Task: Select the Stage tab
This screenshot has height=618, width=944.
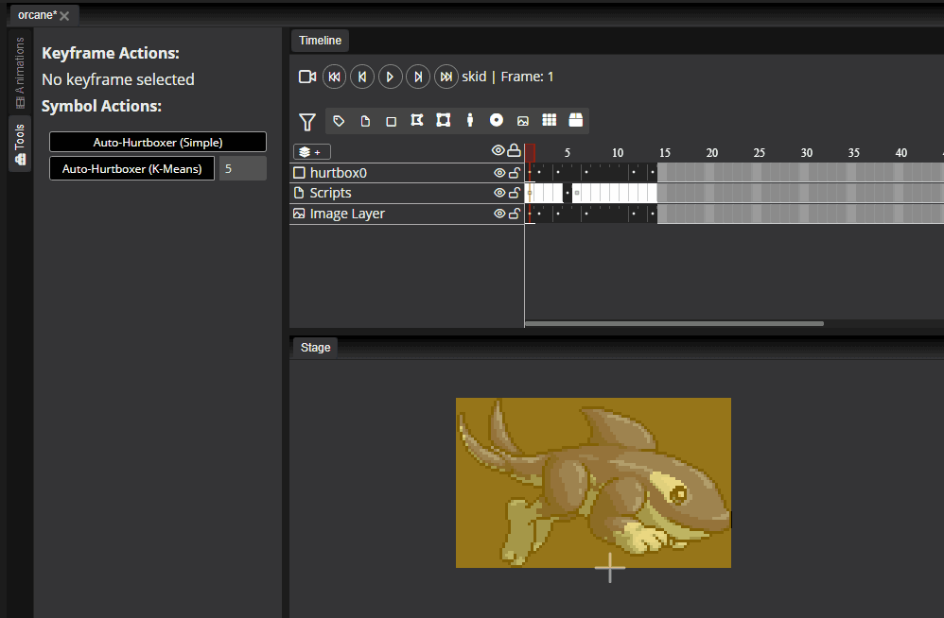Action: (x=315, y=348)
